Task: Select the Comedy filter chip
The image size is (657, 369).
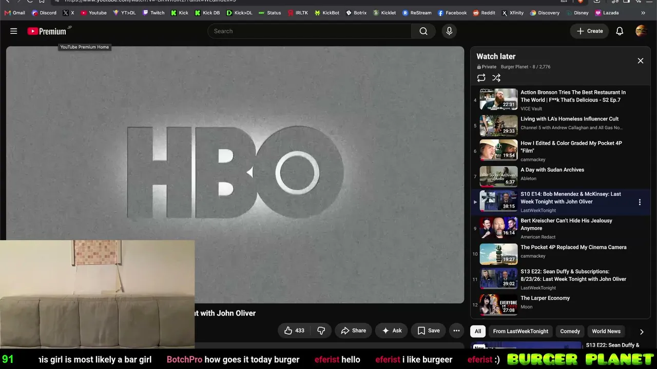Action: (x=570, y=331)
